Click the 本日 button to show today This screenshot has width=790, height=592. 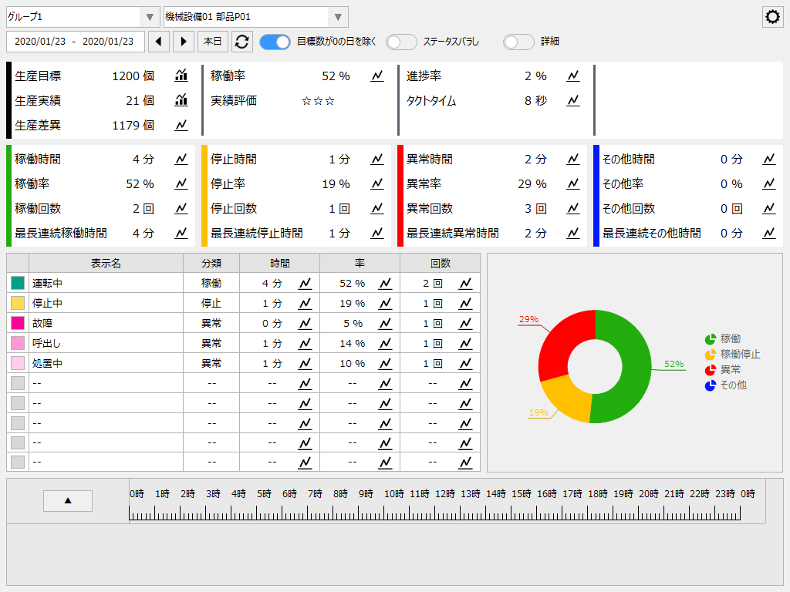pos(213,42)
